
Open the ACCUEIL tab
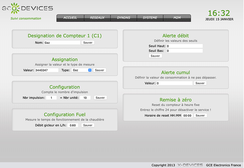[x=70, y=18]
